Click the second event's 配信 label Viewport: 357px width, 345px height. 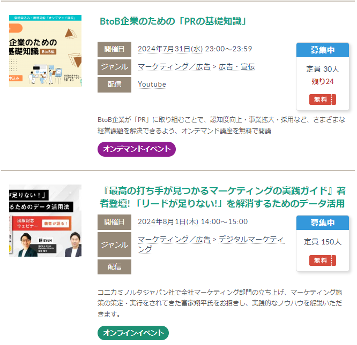click(114, 267)
